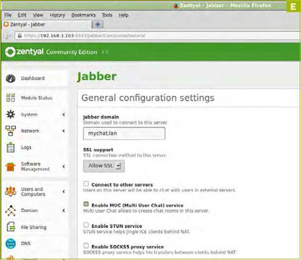Open the Tools menu
The image size is (301, 260).
point(107,15)
